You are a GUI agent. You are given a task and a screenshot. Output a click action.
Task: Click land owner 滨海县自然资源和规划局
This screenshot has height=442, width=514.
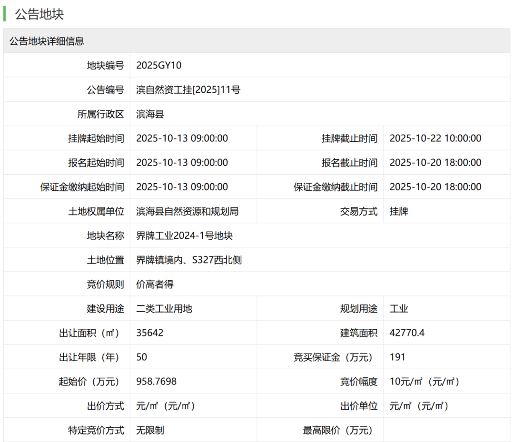pyautogui.click(x=187, y=211)
